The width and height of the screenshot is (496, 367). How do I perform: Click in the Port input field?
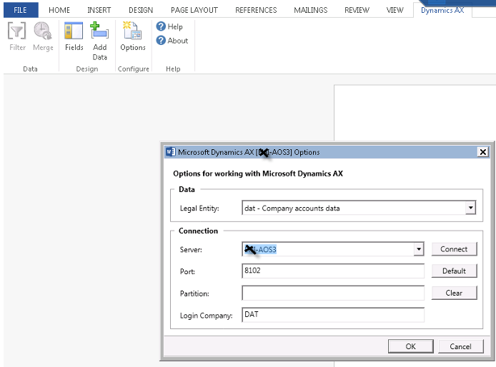click(333, 271)
